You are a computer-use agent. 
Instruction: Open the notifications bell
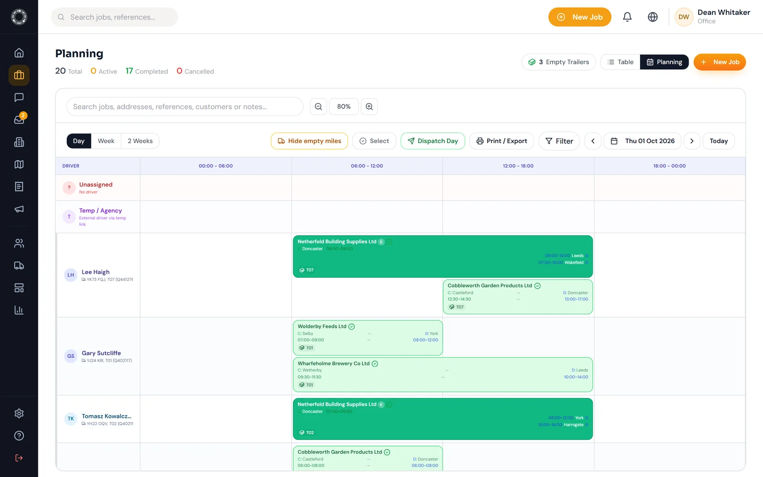[x=628, y=17]
